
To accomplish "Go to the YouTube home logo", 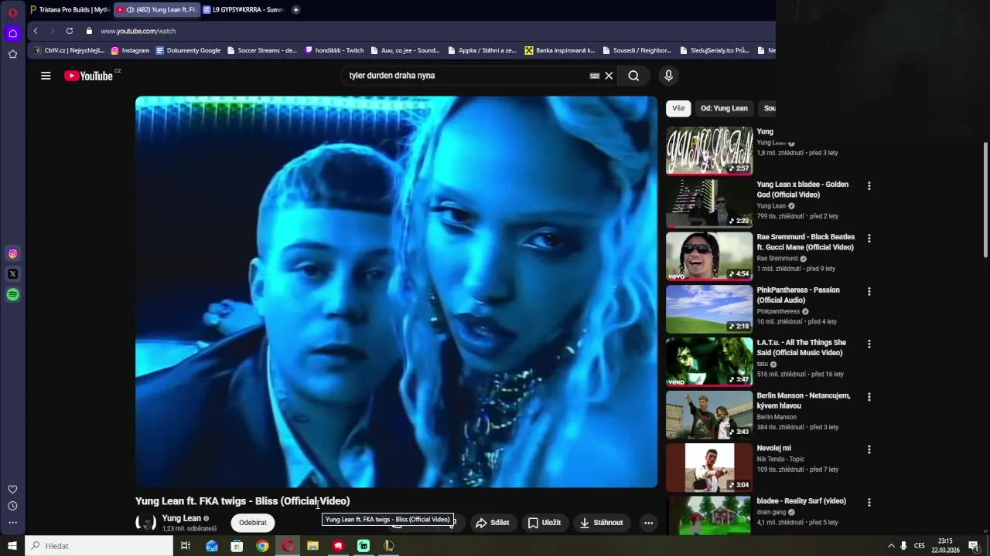I will (89, 76).
